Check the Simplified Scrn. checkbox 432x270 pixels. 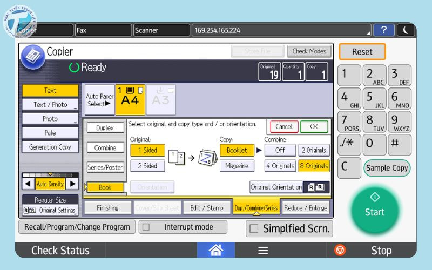[254, 229]
